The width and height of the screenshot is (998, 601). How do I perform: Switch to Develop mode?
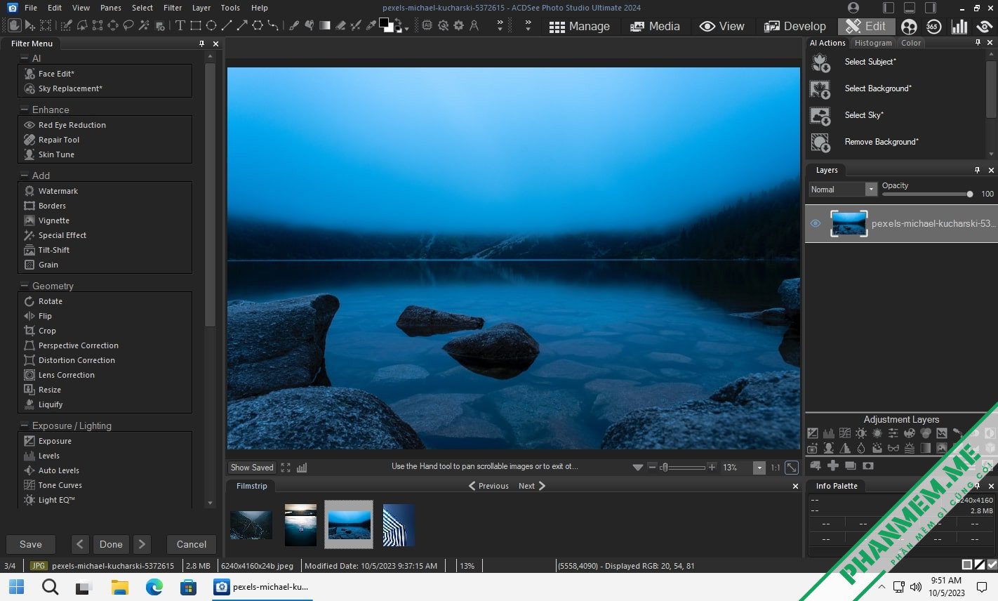click(795, 26)
